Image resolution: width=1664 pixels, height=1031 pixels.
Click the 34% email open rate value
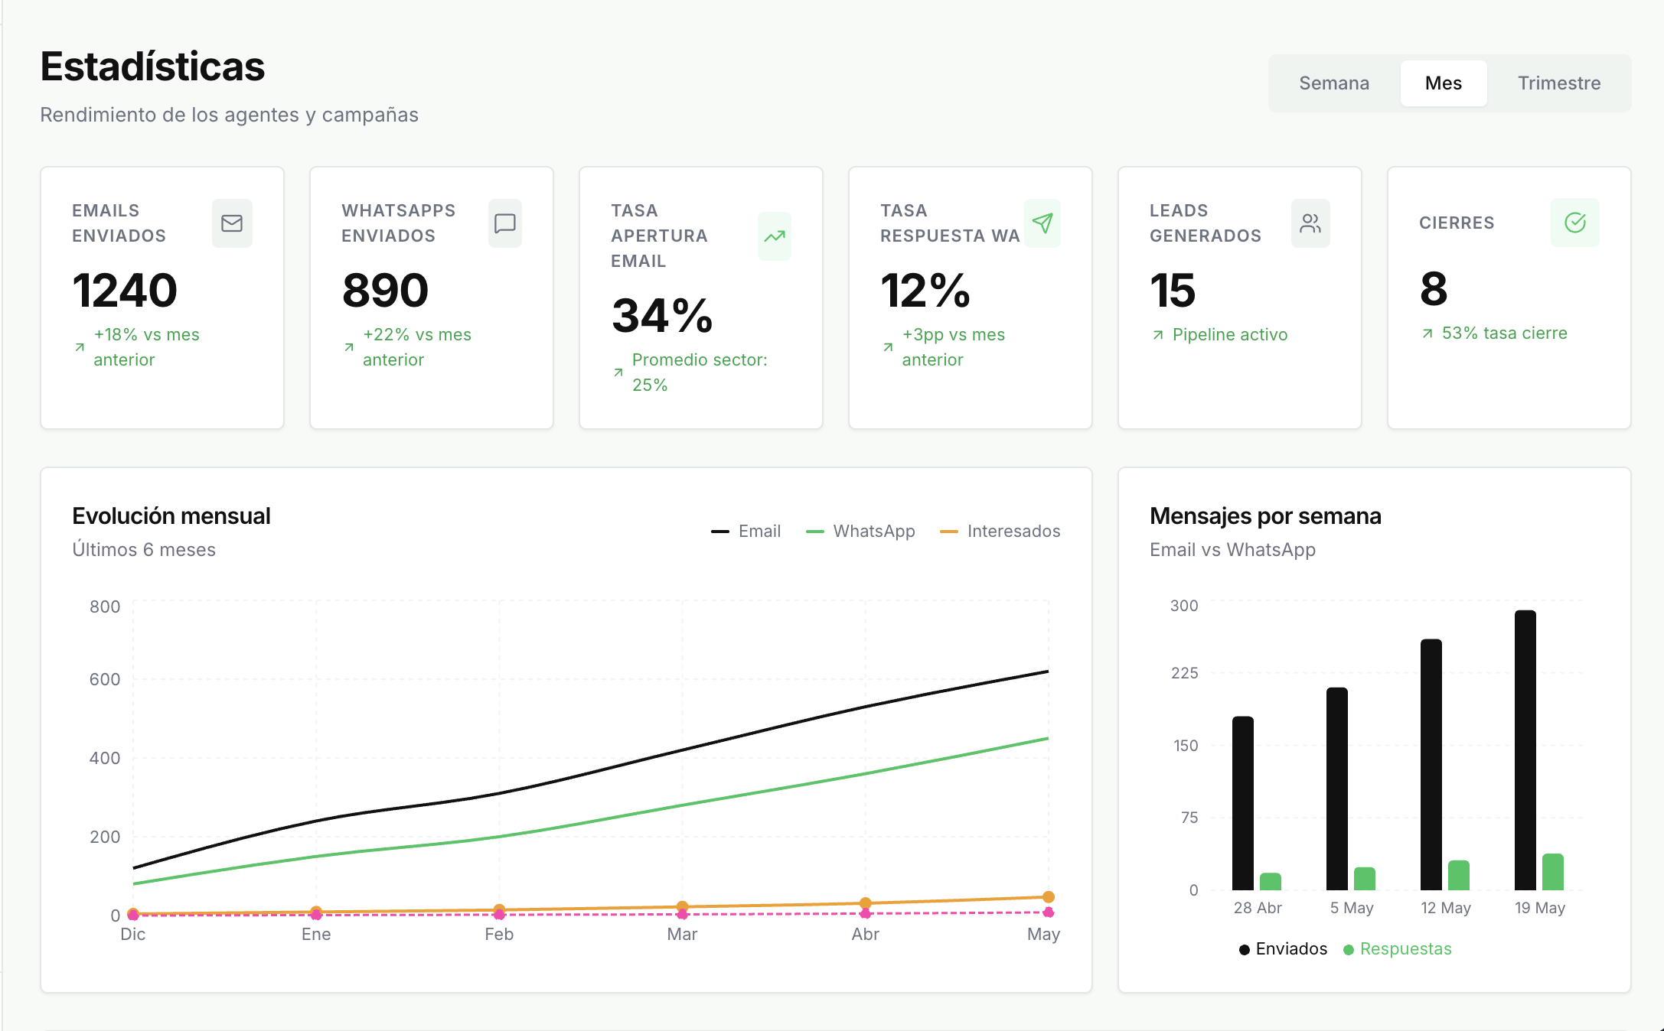click(662, 316)
